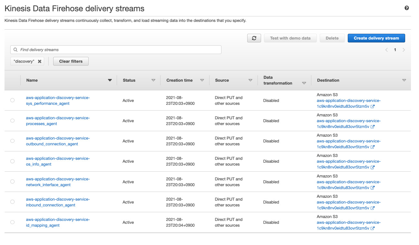
Task: Select radio button for network_interface_agent stream
Action: coord(12,182)
